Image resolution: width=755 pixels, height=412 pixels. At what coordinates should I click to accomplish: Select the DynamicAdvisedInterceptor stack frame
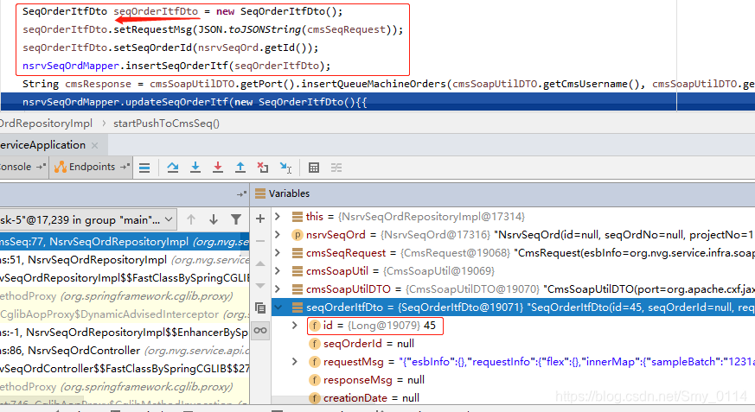[125, 314]
